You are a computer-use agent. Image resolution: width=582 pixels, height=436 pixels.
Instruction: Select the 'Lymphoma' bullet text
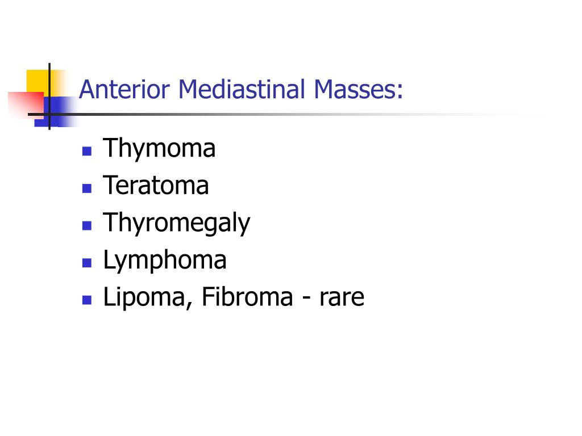165,260
